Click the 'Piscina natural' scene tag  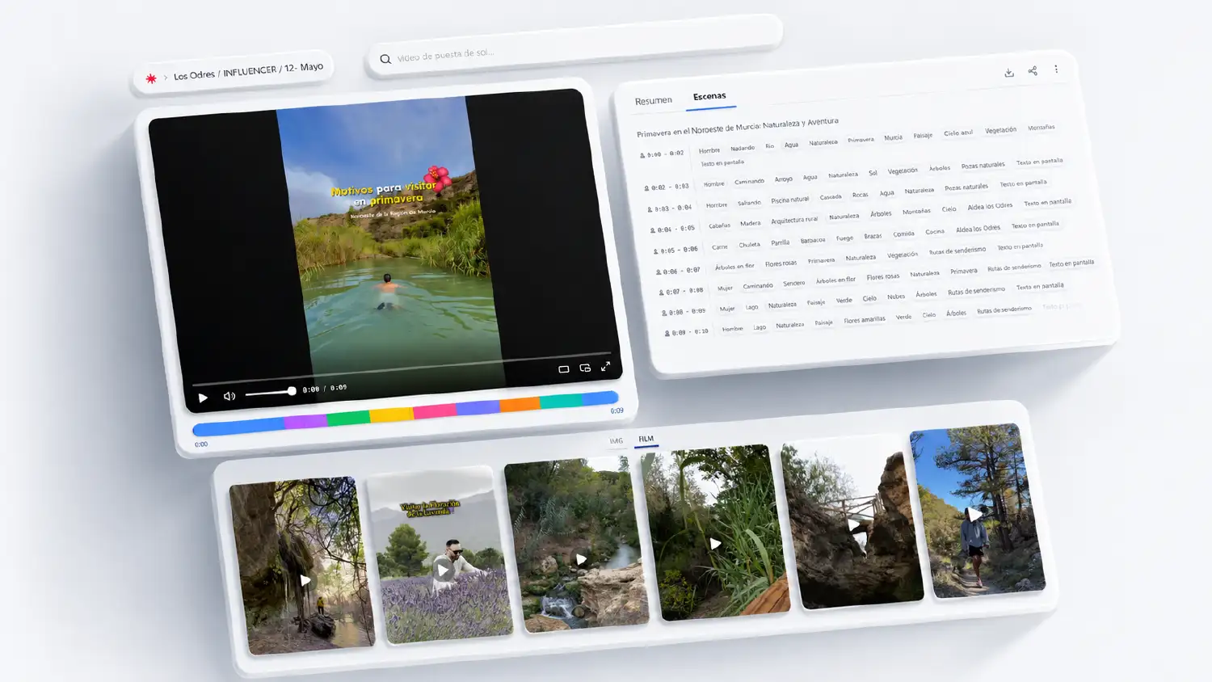pos(789,200)
